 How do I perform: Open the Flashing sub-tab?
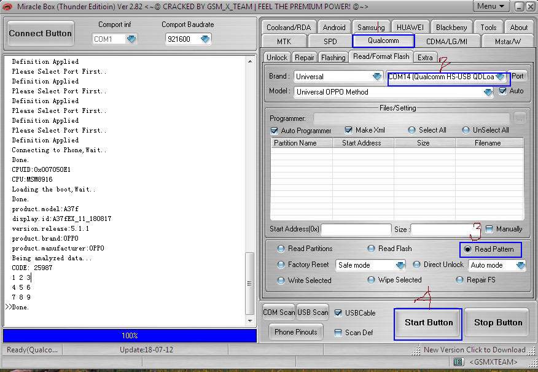click(333, 57)
